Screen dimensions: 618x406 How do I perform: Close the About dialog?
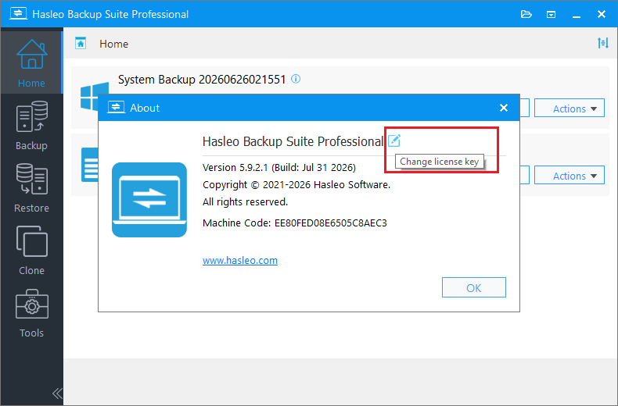coord(504,108)
